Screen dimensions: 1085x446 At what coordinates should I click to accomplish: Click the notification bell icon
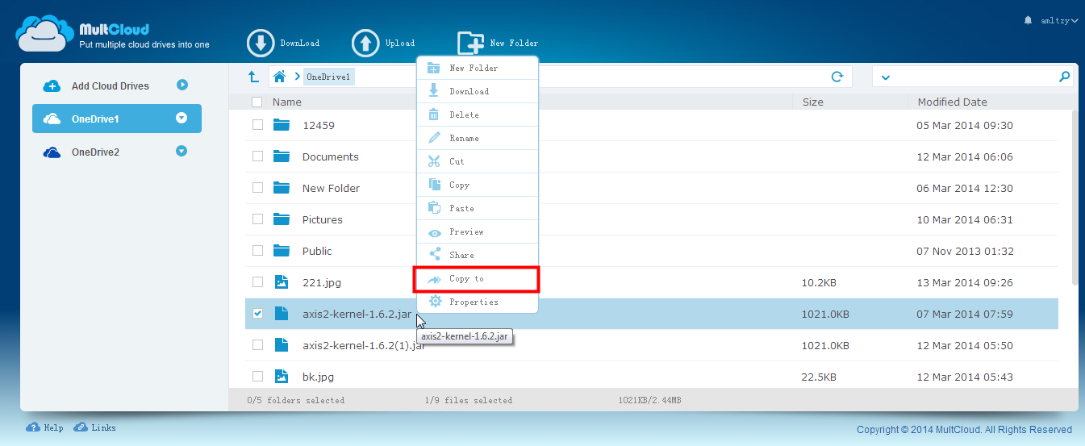(1028, 19)
